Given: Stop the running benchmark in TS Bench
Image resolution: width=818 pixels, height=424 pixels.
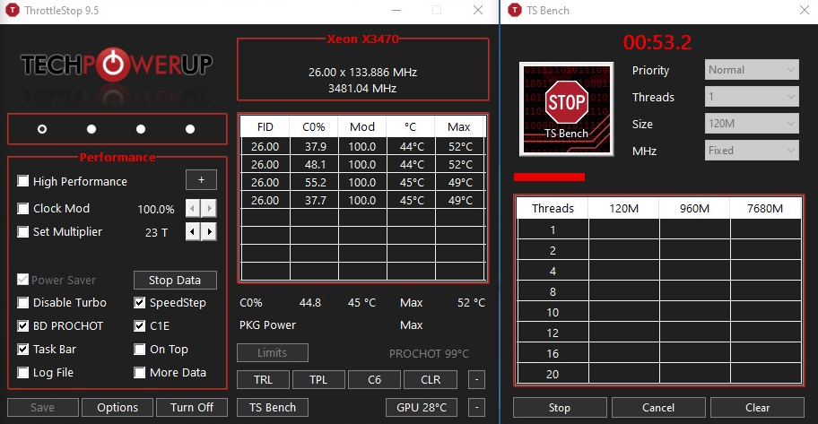Looking at the screenshot, I should click(x=560, y=407).
